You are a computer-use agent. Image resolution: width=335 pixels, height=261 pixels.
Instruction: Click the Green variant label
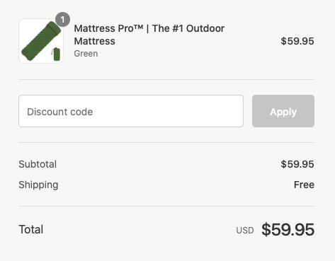coord(86,54)
